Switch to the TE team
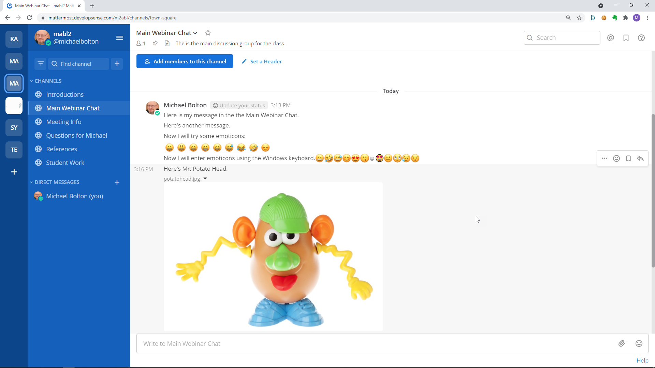Viewport: 655px width, 368px height. click(x=14, y=150)
